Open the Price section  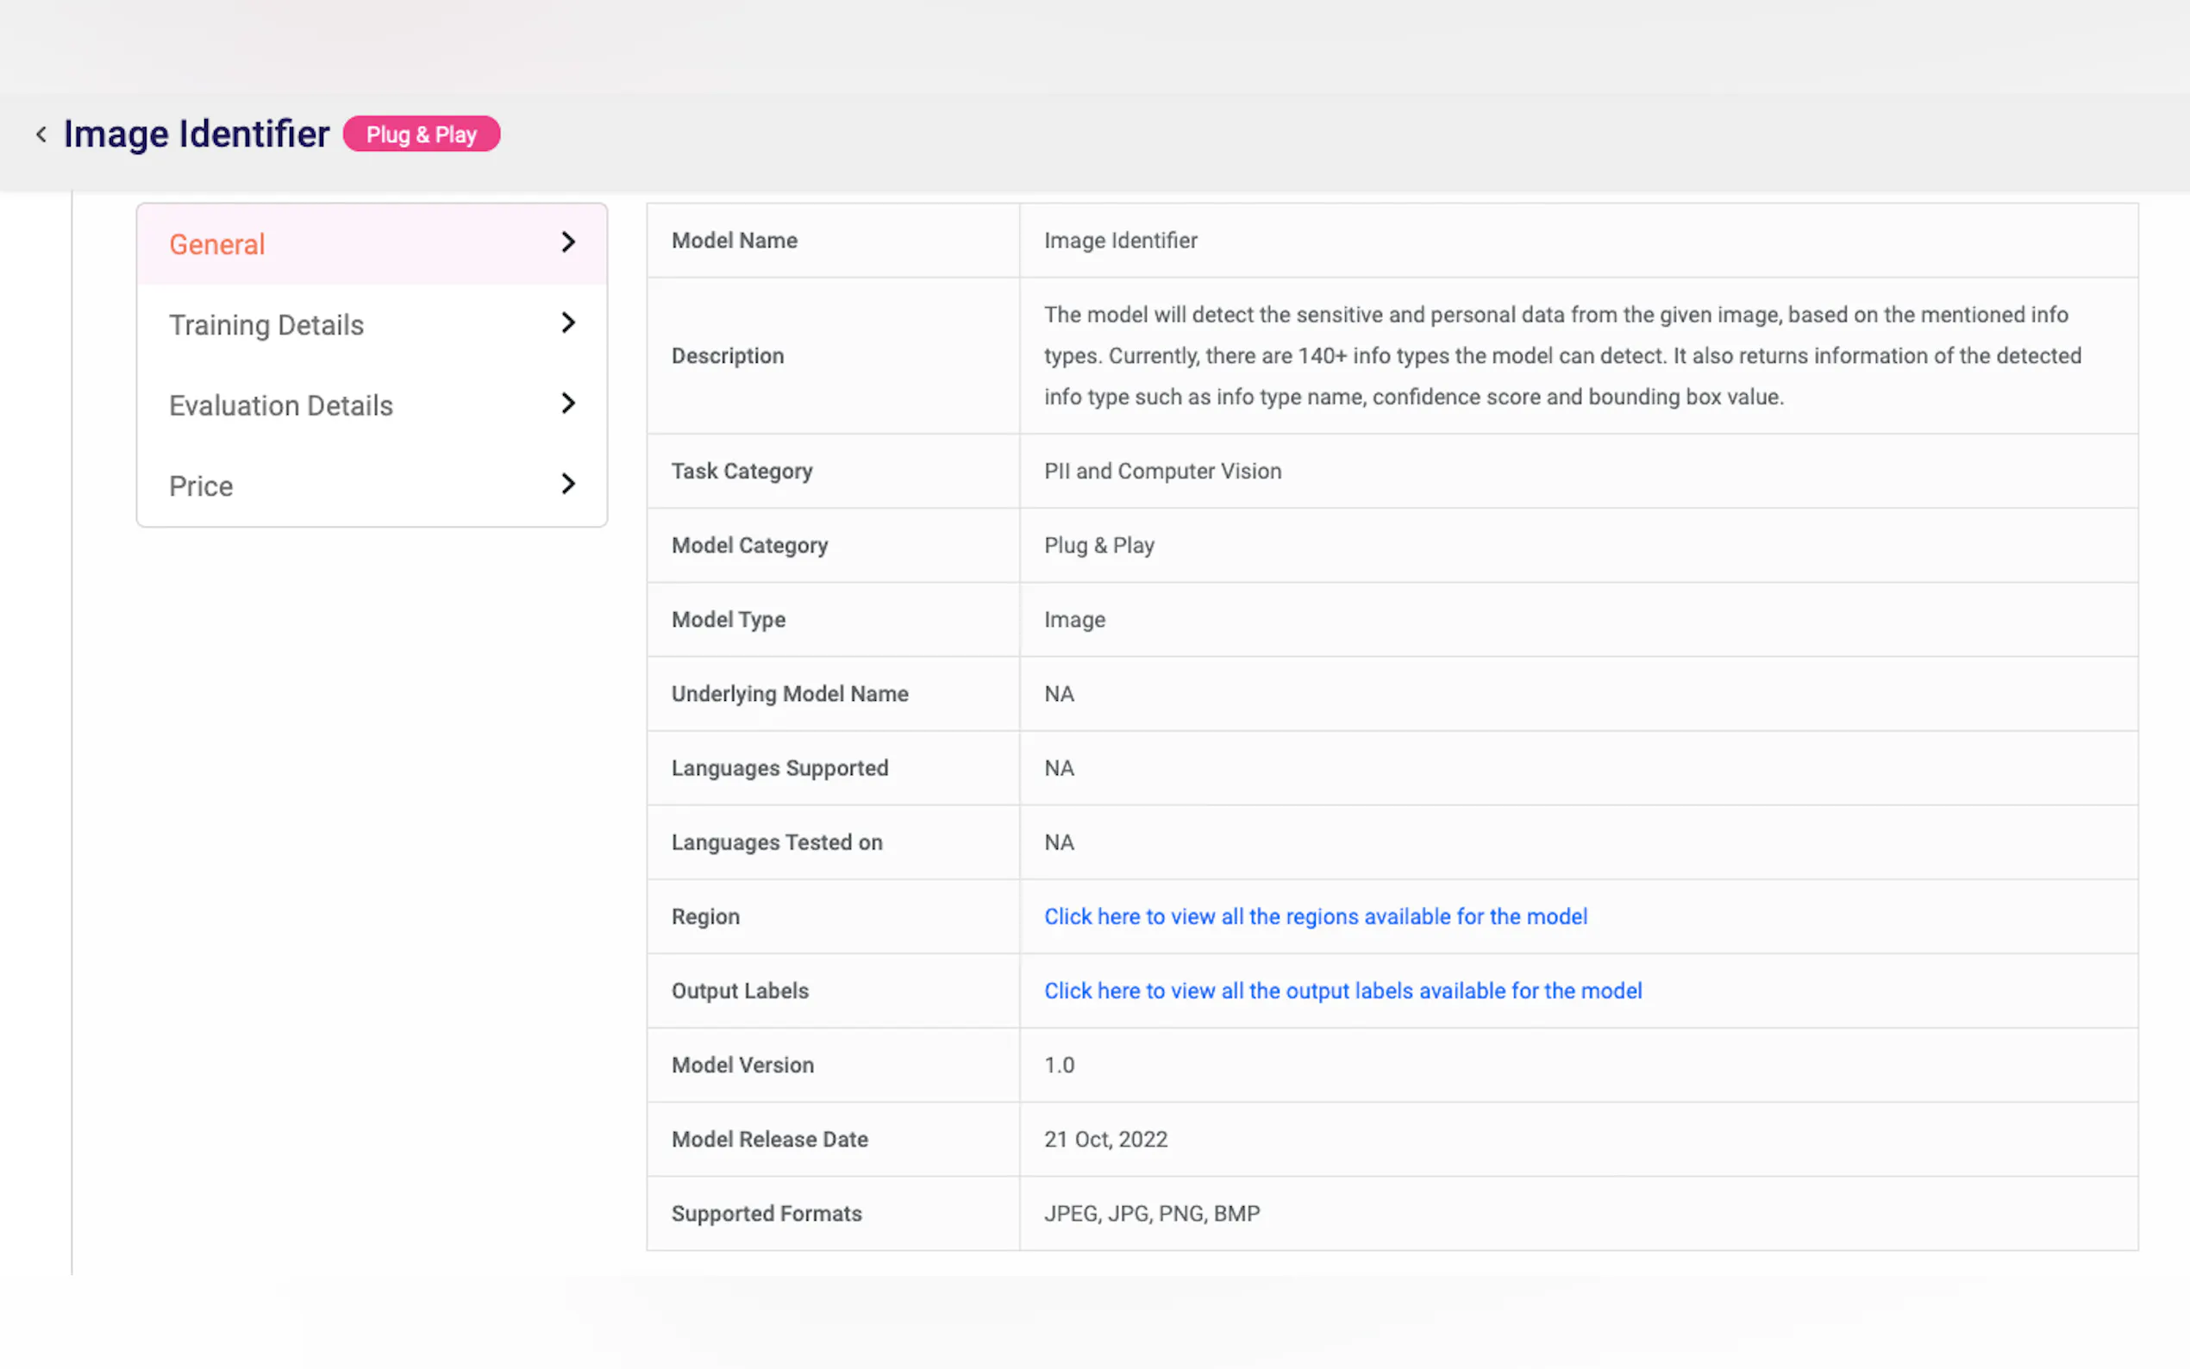pyautogui.click(x=201, y=486)
